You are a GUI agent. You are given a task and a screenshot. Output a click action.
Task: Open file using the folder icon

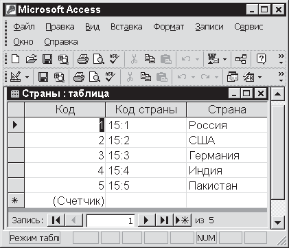[x=31, y=59]
